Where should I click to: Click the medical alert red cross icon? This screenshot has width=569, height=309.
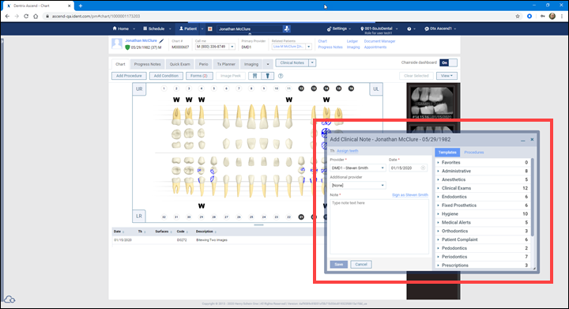pyautogui.click(x=209, y=28)
